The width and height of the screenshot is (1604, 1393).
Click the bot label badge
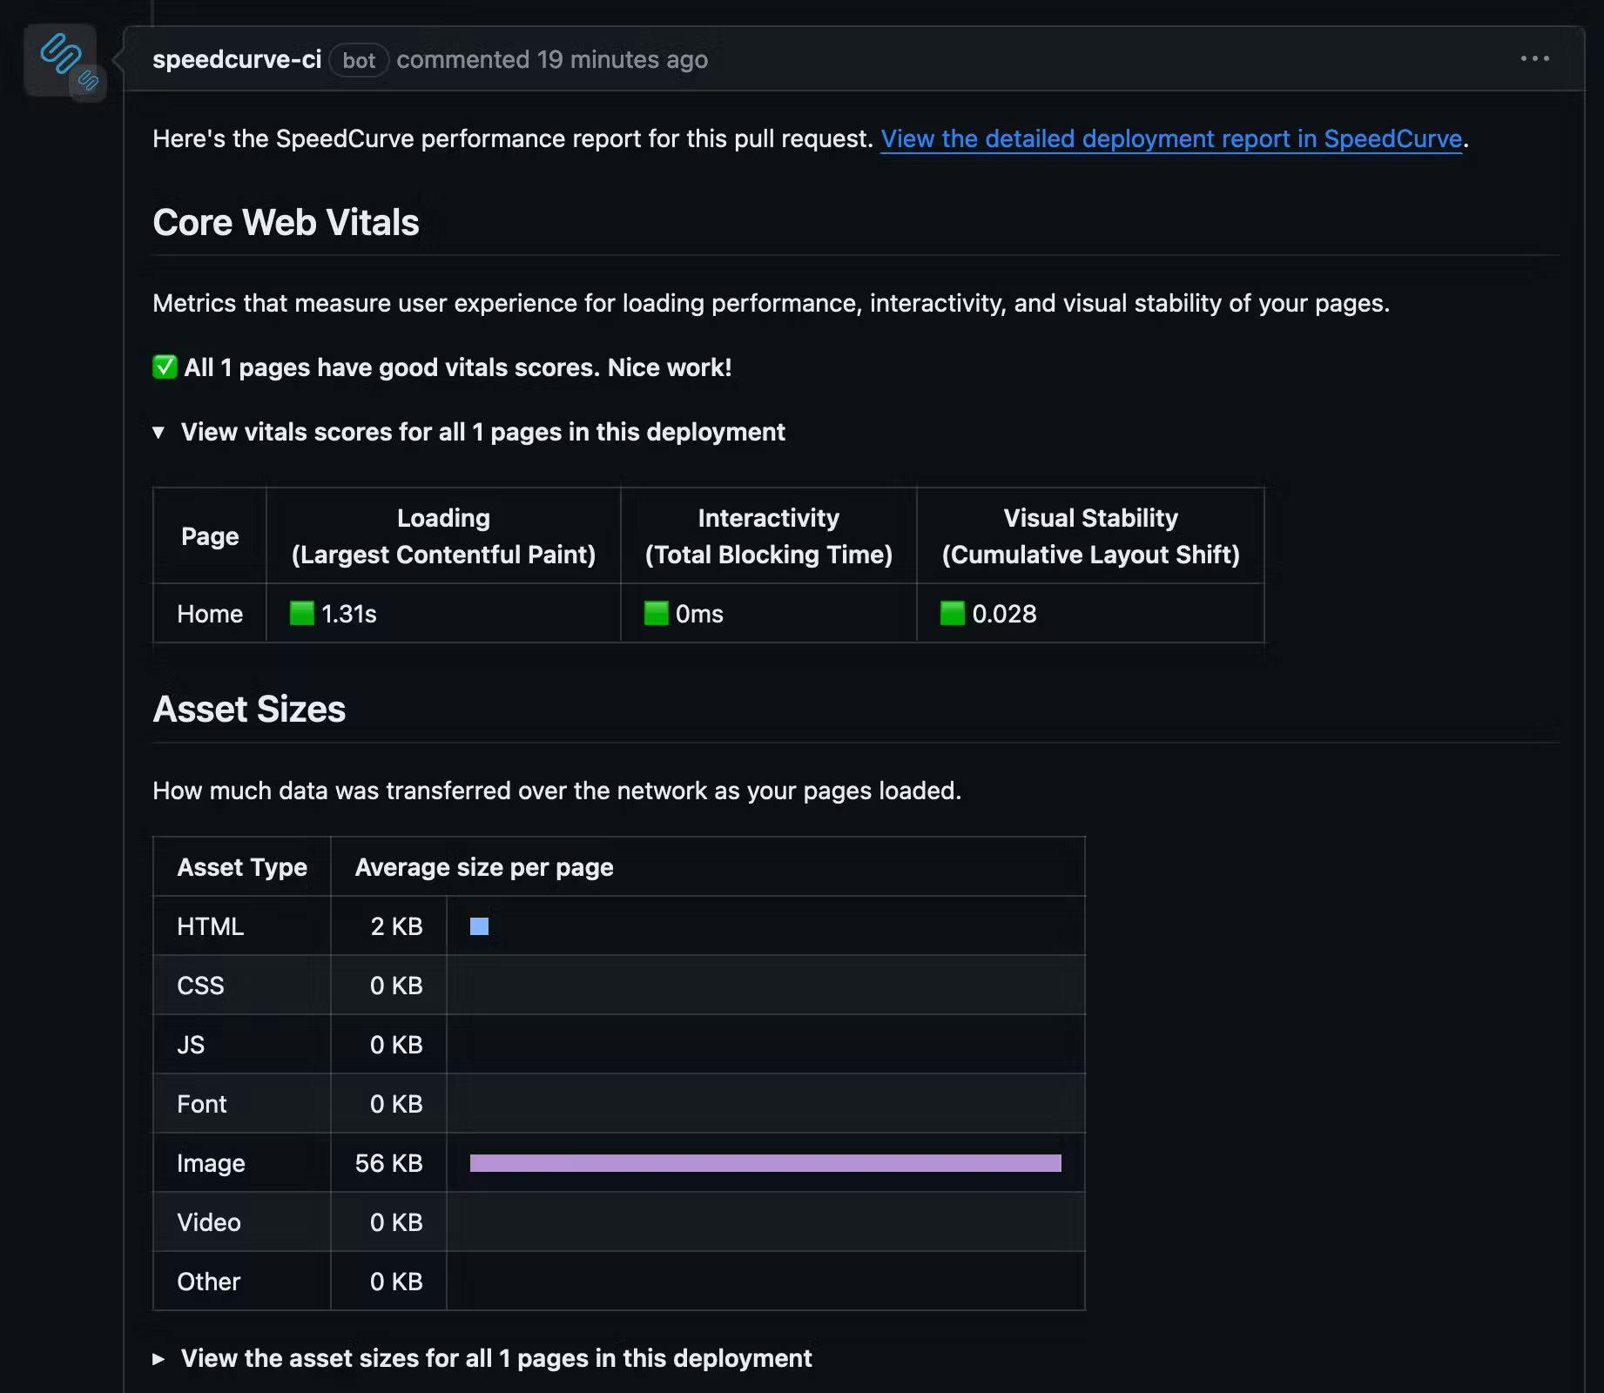point(358,60)
